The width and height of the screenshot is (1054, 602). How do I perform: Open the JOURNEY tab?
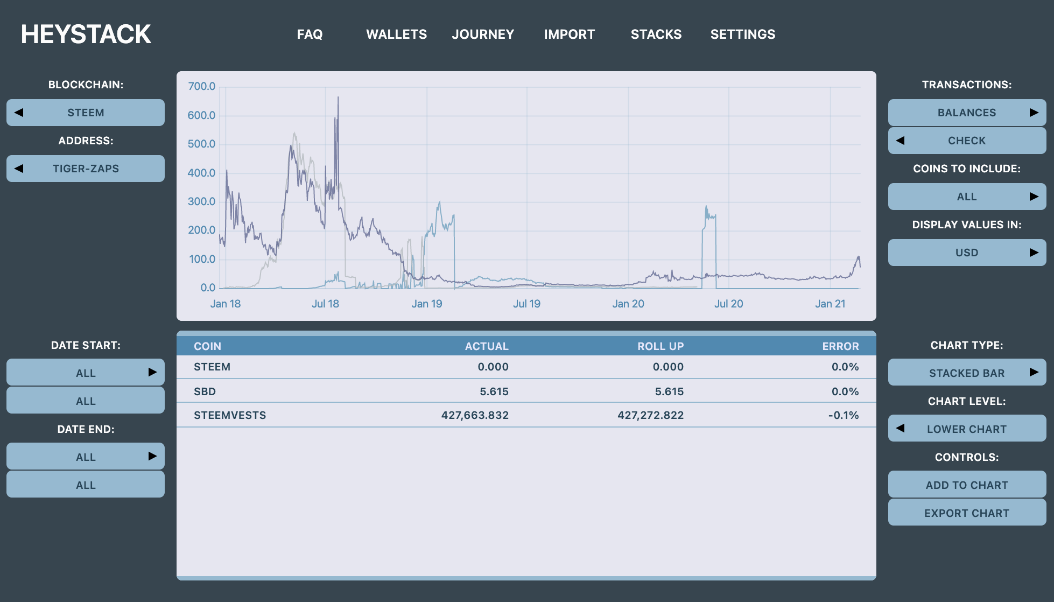(483, 34)
